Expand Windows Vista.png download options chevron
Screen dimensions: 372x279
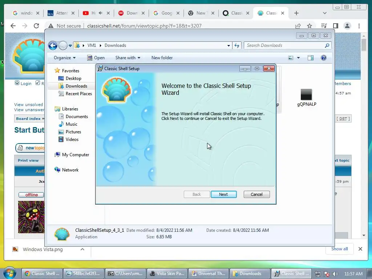pyautogui.click(x=82, y=249)
